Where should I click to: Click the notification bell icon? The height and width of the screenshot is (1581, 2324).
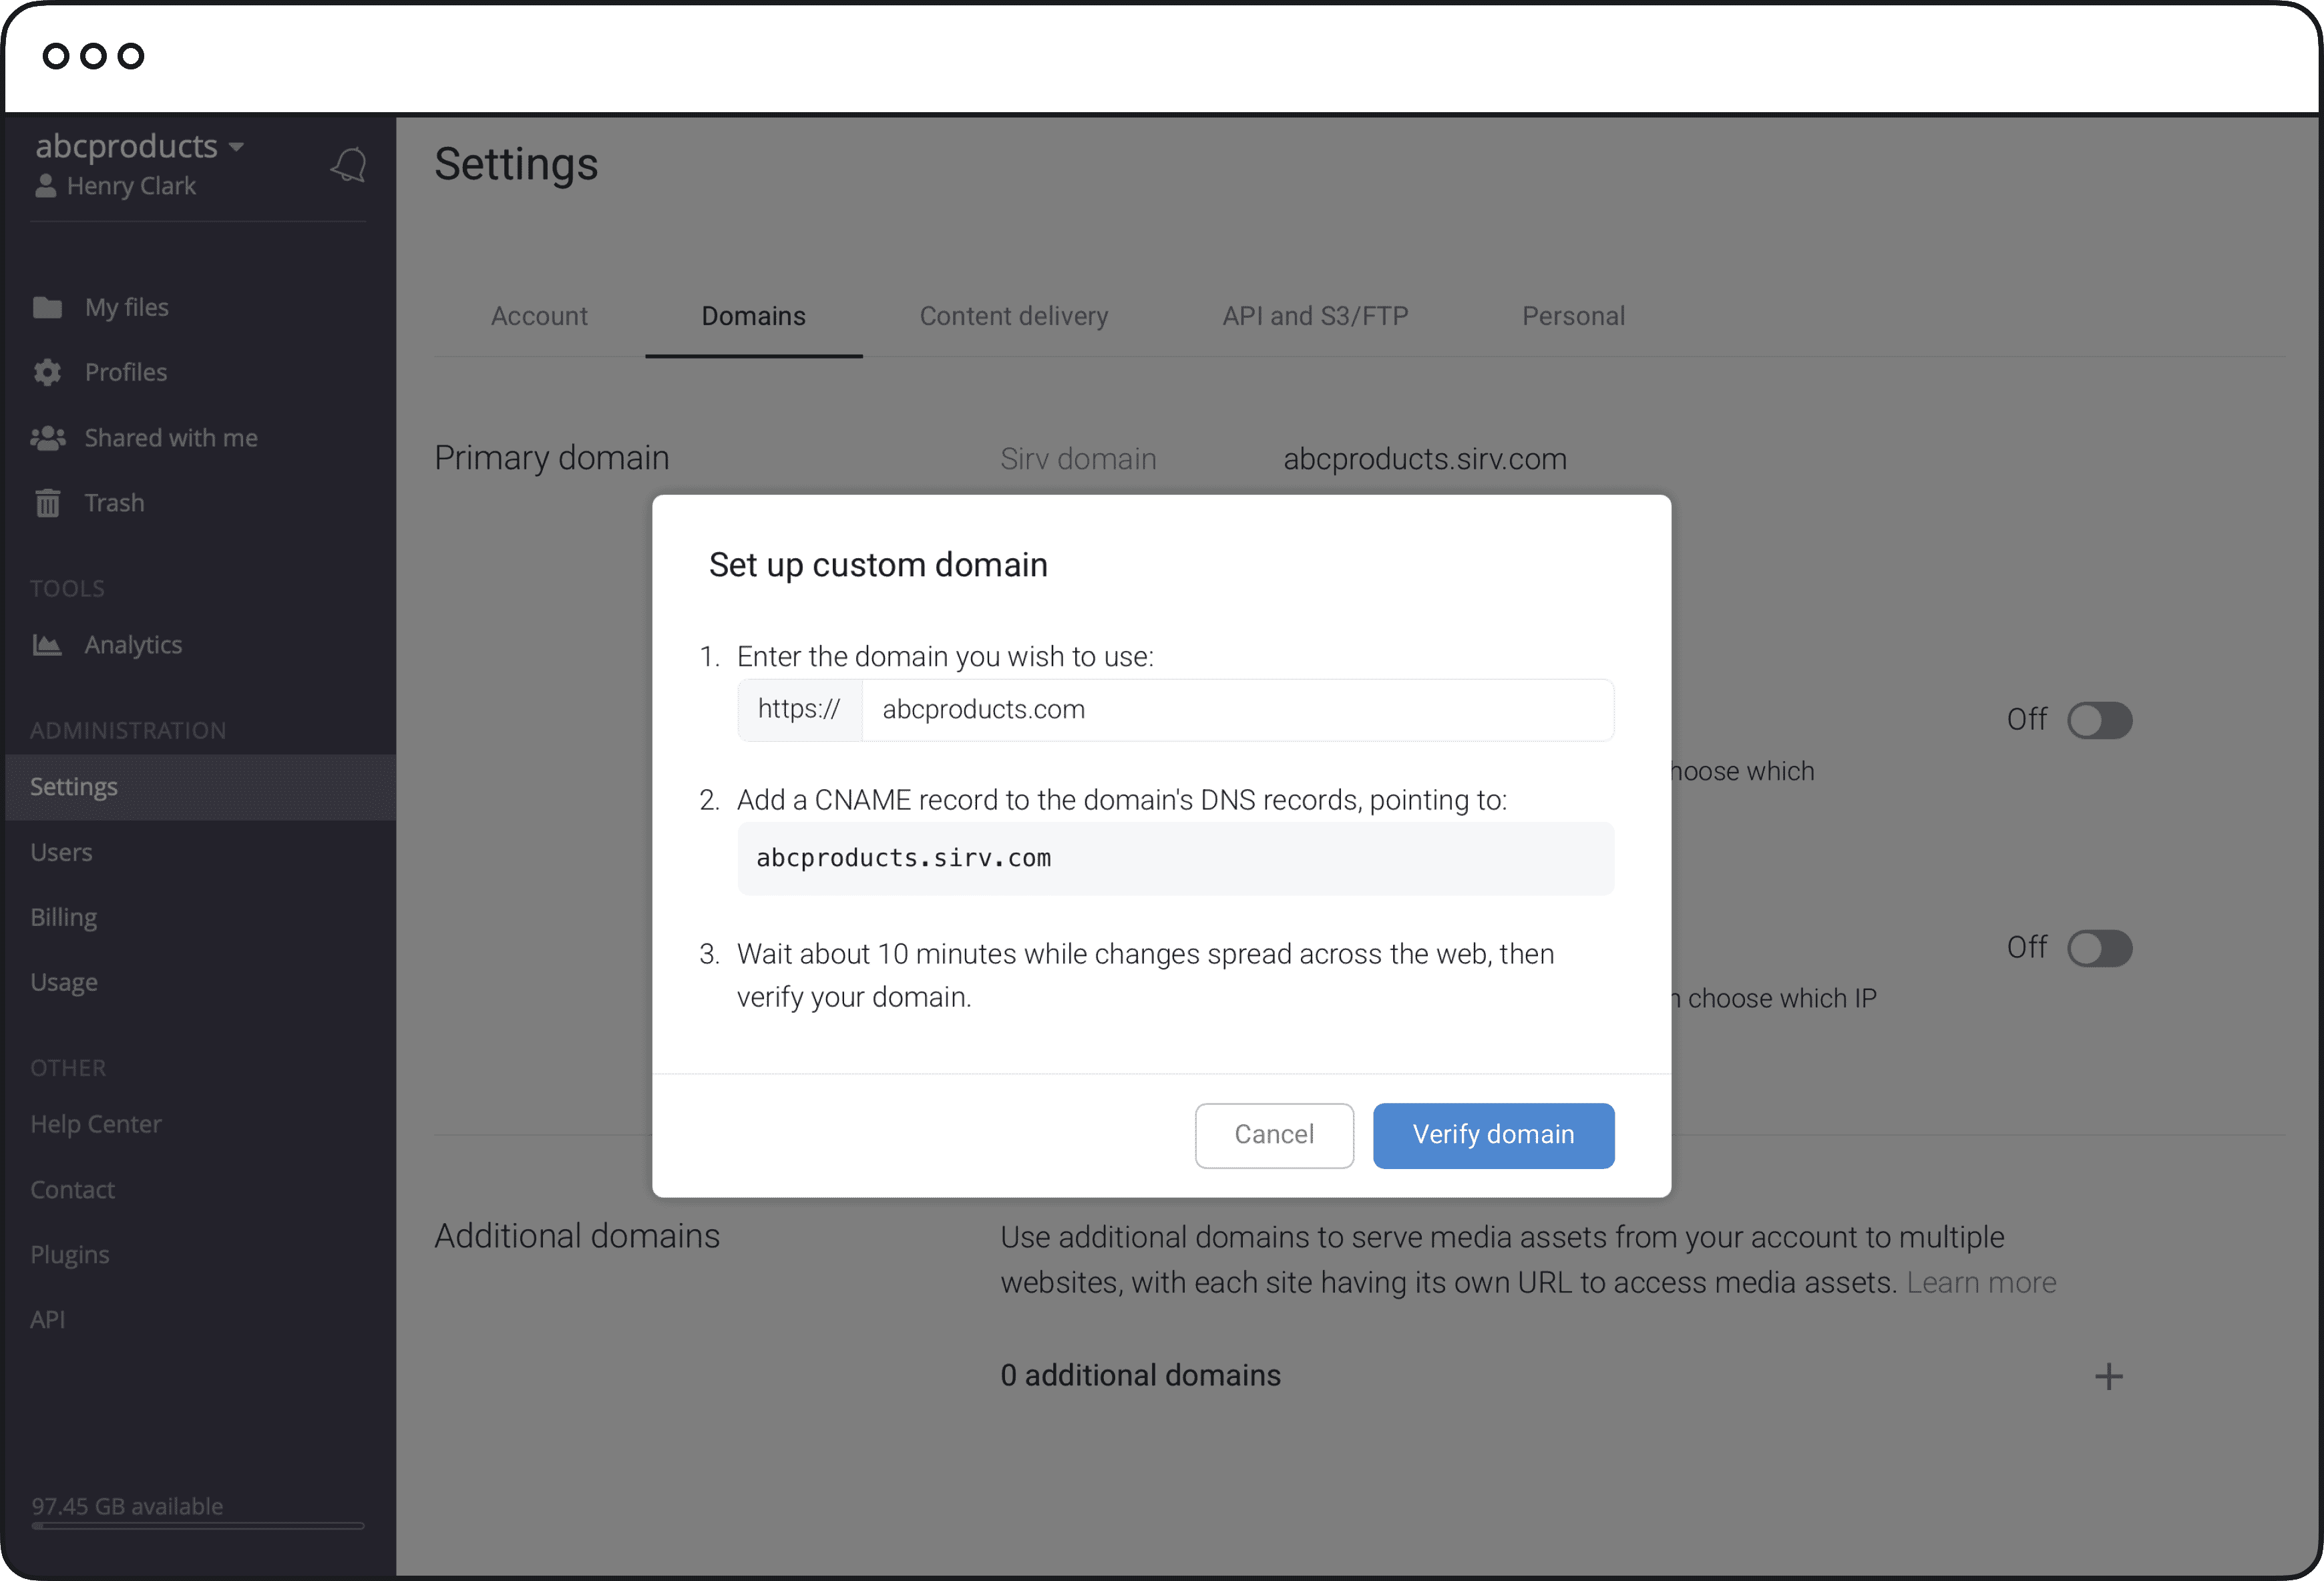pyautogui.click(x=349, y=165)
